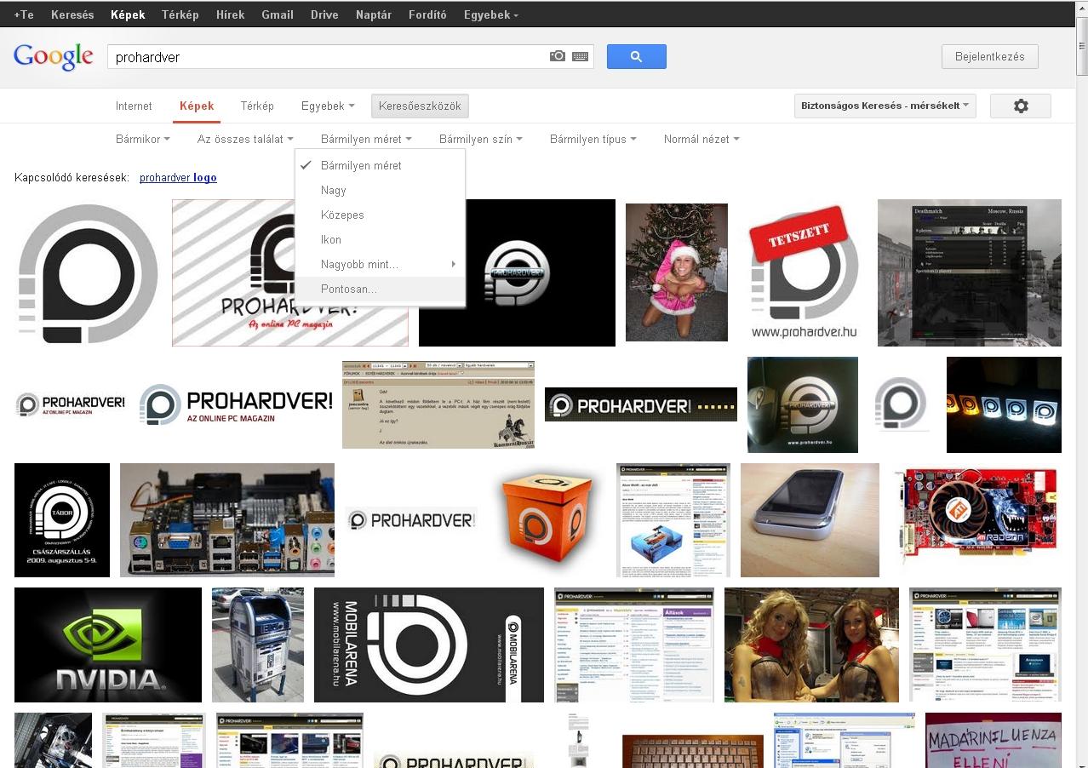The image size is (1088, 768).
Task: Choose Közepes size from the menu
Action: 380,215
